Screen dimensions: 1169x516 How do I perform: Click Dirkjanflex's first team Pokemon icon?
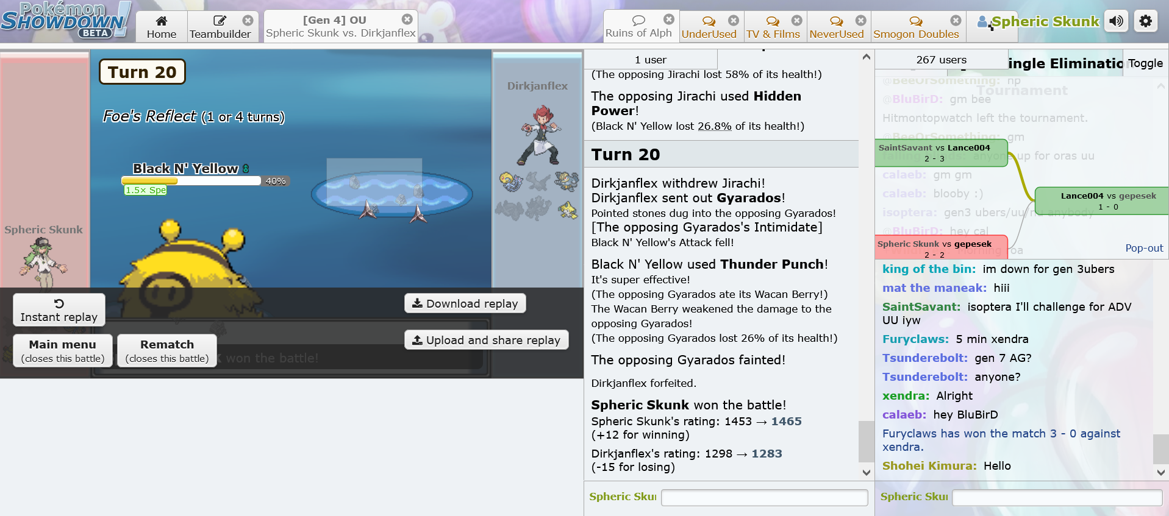[511, 181]
